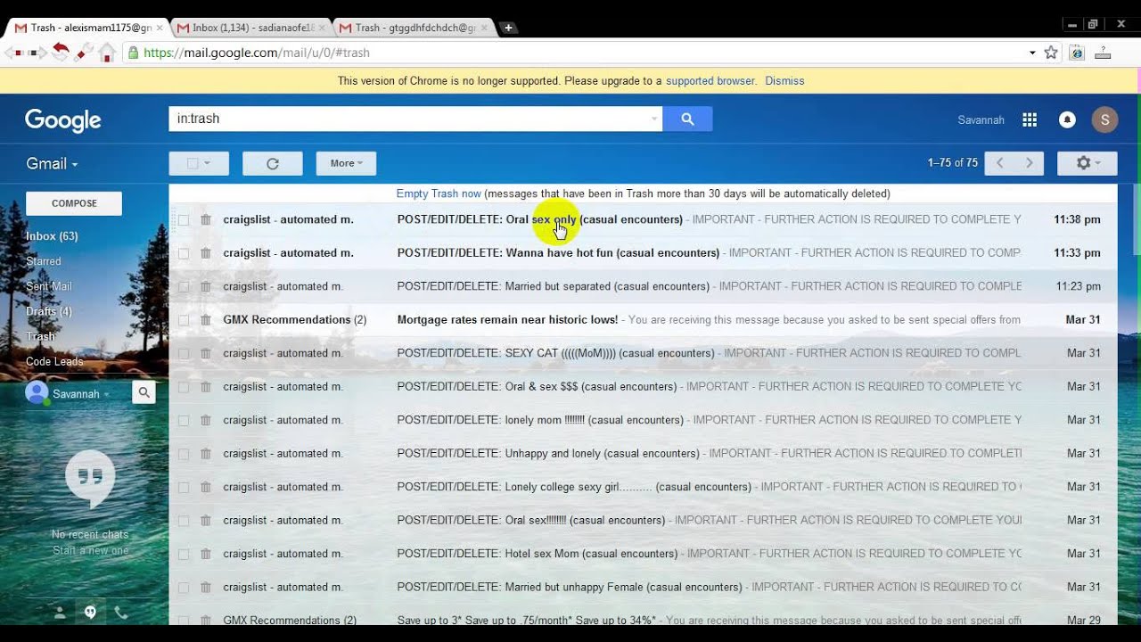Open GMX Recommendations Mortgage rates email
Viewport: 1141px width, 642px height.
pos(642,320)
